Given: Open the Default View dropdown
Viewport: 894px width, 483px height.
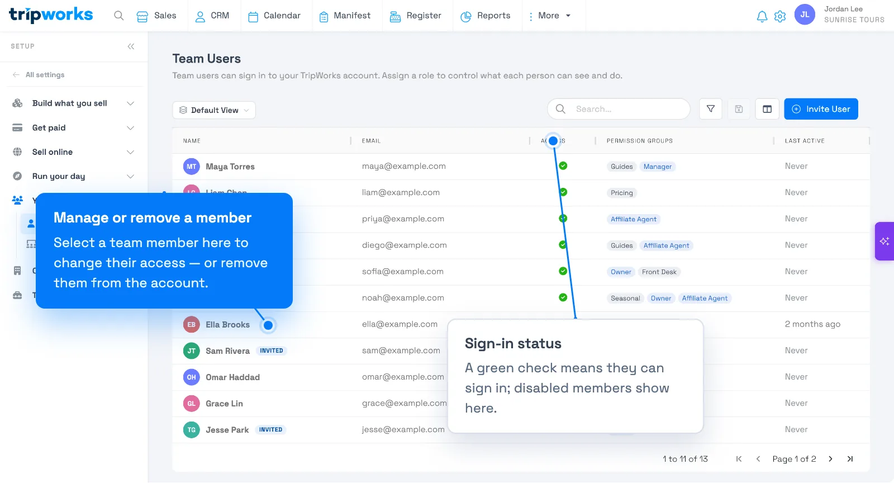Looking at the screenshot, I should [x=214, y=110].
